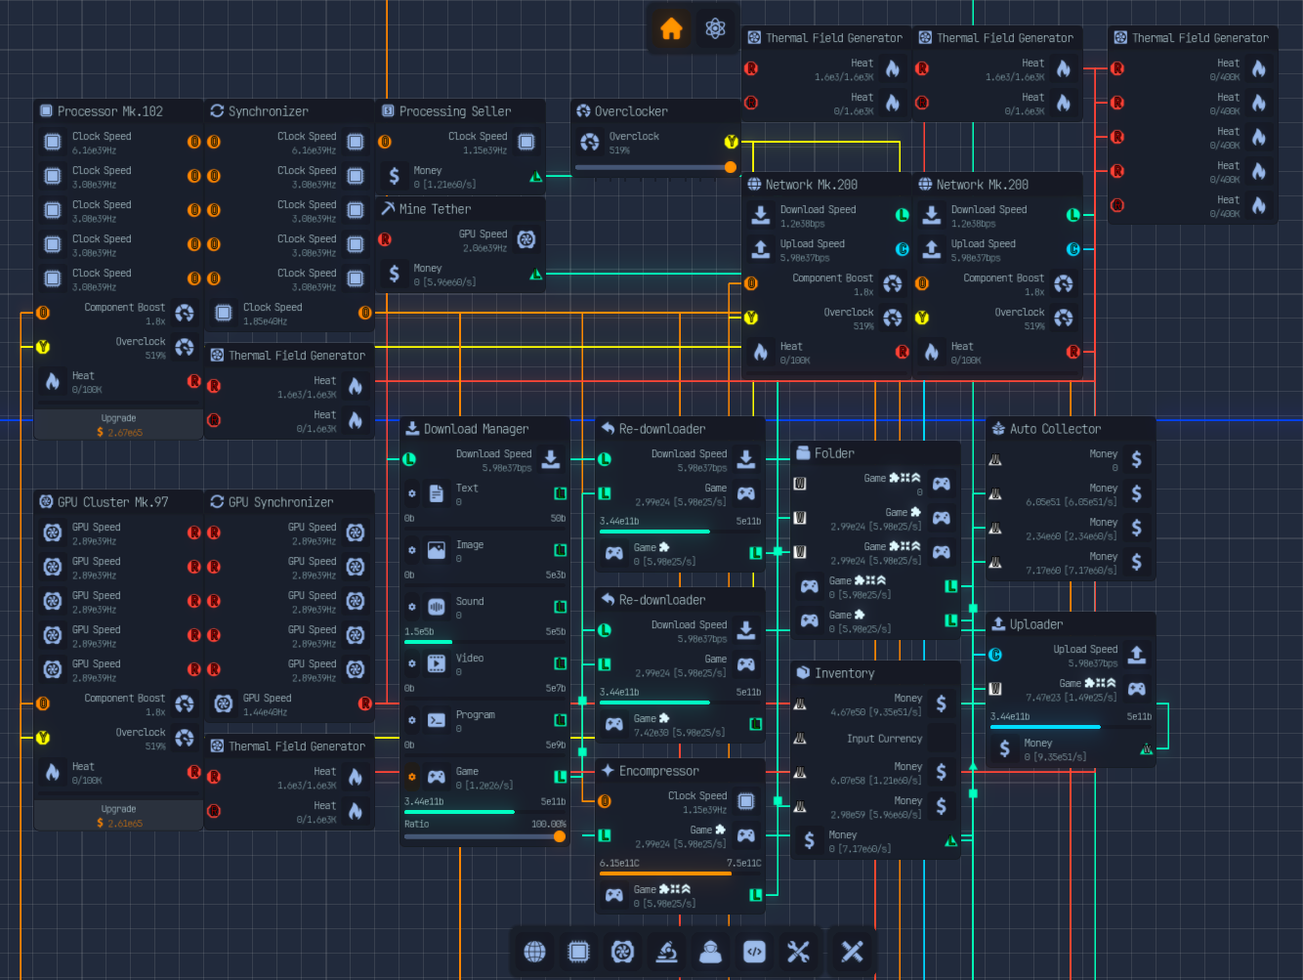
Task: Select the ruler and pencil design icon
Action: [850, 952]
